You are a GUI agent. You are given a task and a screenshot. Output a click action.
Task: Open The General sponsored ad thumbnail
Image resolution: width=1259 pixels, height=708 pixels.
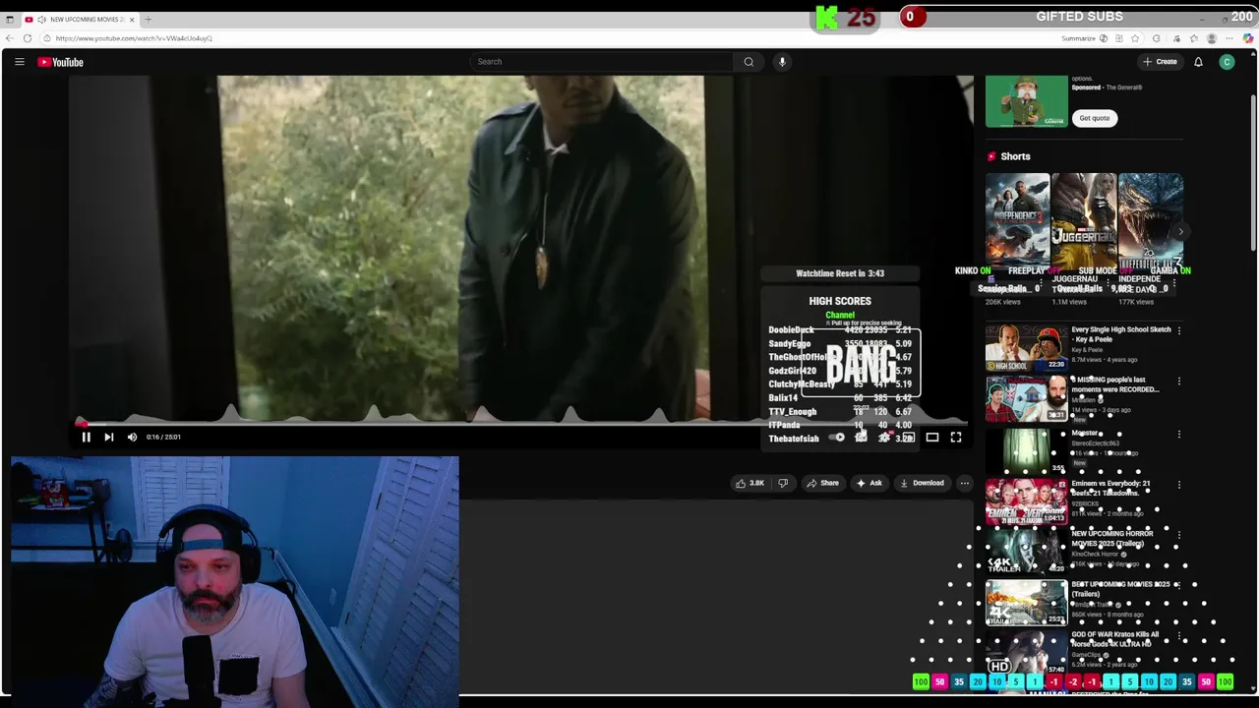(x=1026, y=101)
